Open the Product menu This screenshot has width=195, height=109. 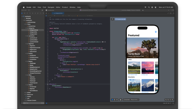click(x=65, y=7)
